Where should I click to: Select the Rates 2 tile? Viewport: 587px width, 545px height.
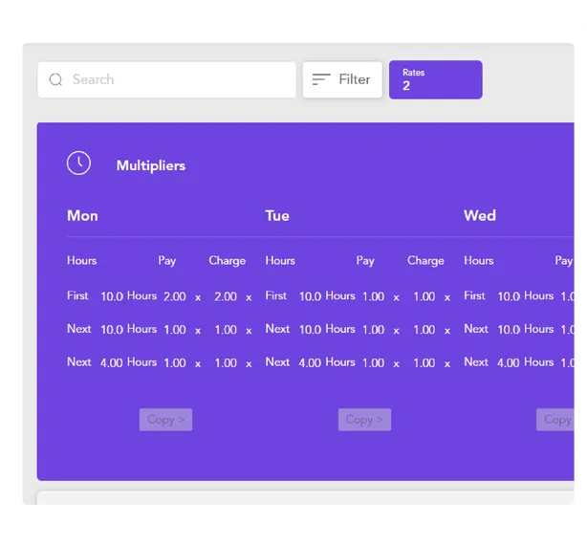tap(435, 79)
